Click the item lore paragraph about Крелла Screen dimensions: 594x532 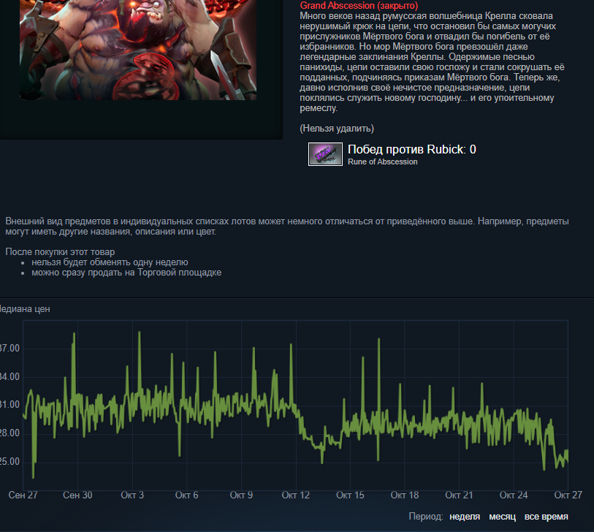coord(432,62)
